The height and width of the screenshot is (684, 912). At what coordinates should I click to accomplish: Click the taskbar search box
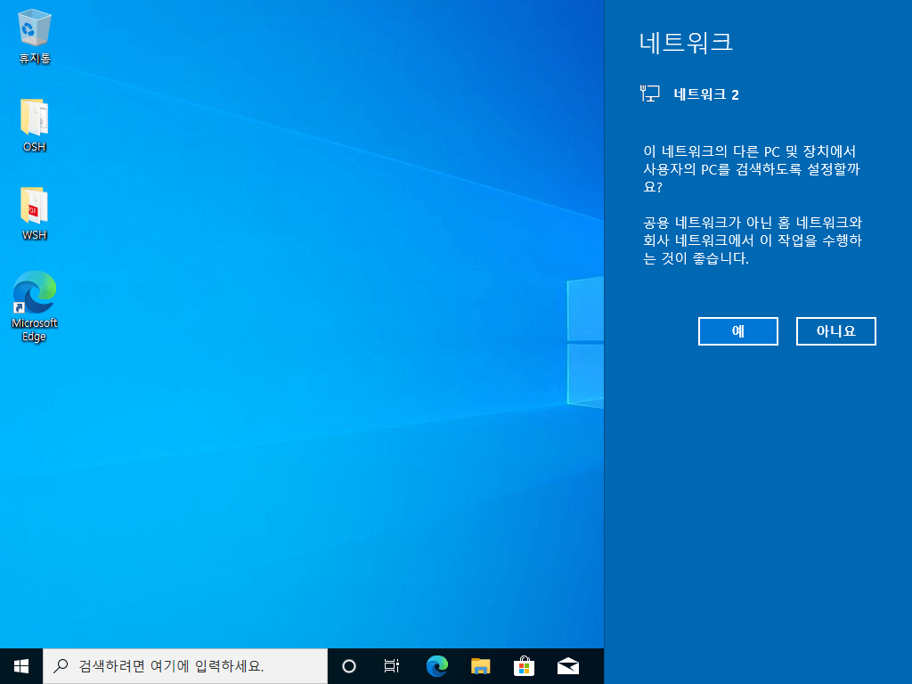click(x=185, y=666)
